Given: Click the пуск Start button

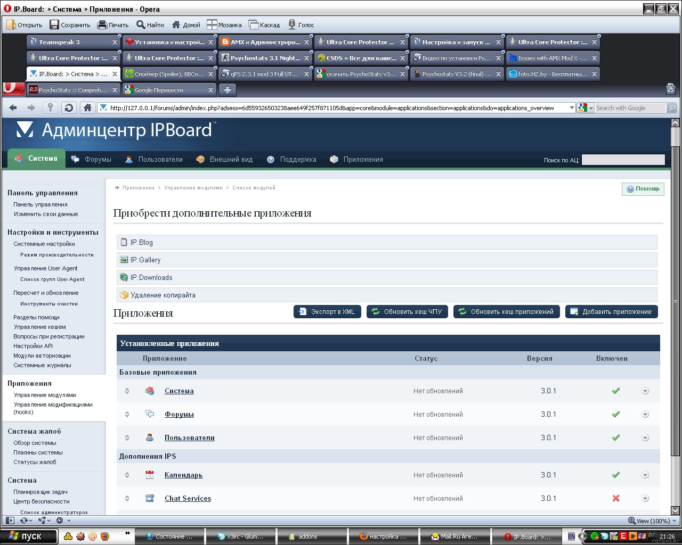Looking at the screenshot, I should tap(29, 536).
